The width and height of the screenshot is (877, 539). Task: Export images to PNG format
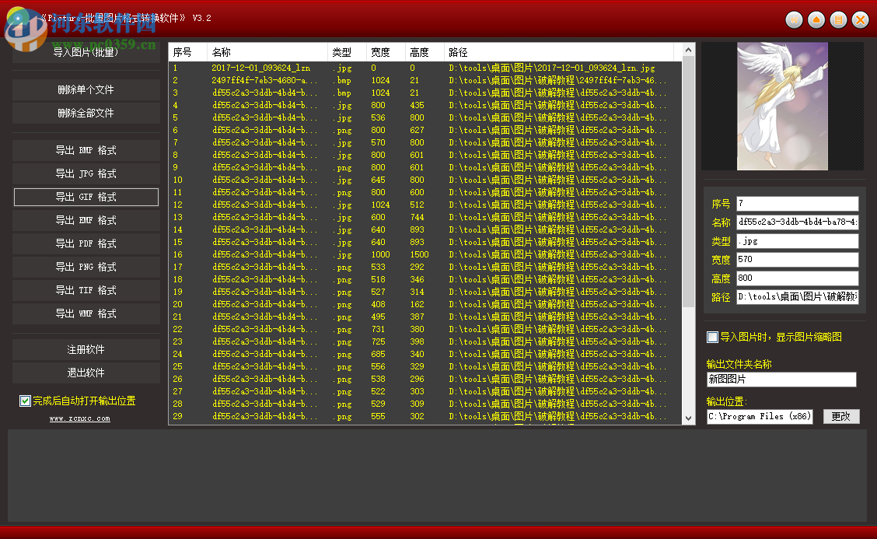86,267
